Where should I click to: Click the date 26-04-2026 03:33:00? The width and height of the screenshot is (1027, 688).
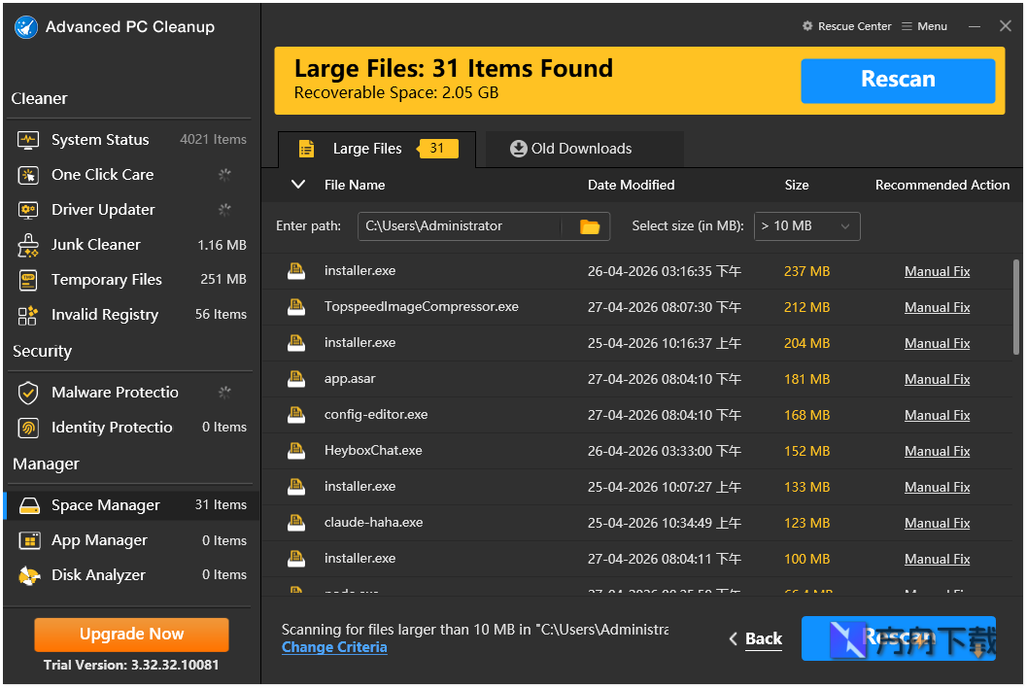(x=665, y=452)
